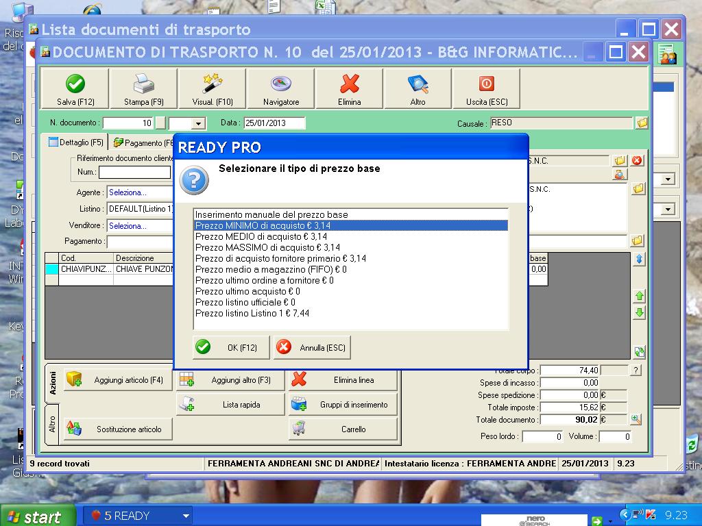702x526 pixels.
Task: Click Aggiungi altro (F3) button
Action: click(x=230, y=379)
